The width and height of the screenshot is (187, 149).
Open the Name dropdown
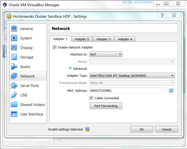(x=132, y=61)
